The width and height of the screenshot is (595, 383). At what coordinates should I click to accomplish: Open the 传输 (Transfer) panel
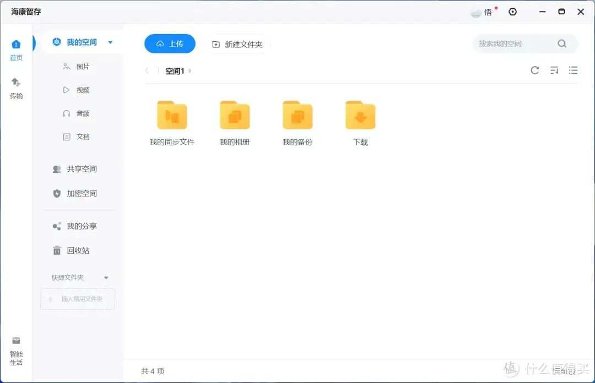[16, 88]
